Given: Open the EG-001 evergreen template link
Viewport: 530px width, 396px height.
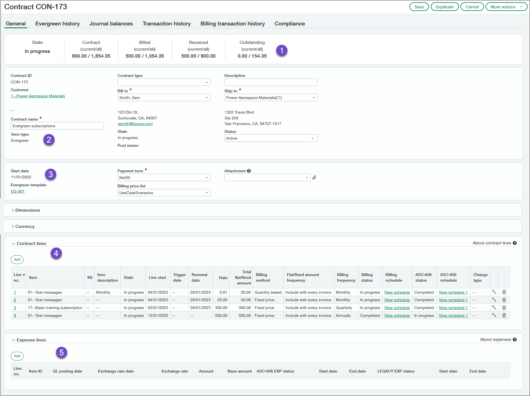Looking at the screenshot, I should (x=17, y=191).
